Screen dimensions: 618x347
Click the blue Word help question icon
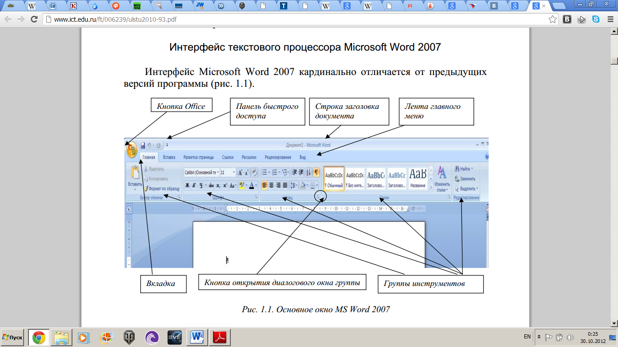coord(488,156)
